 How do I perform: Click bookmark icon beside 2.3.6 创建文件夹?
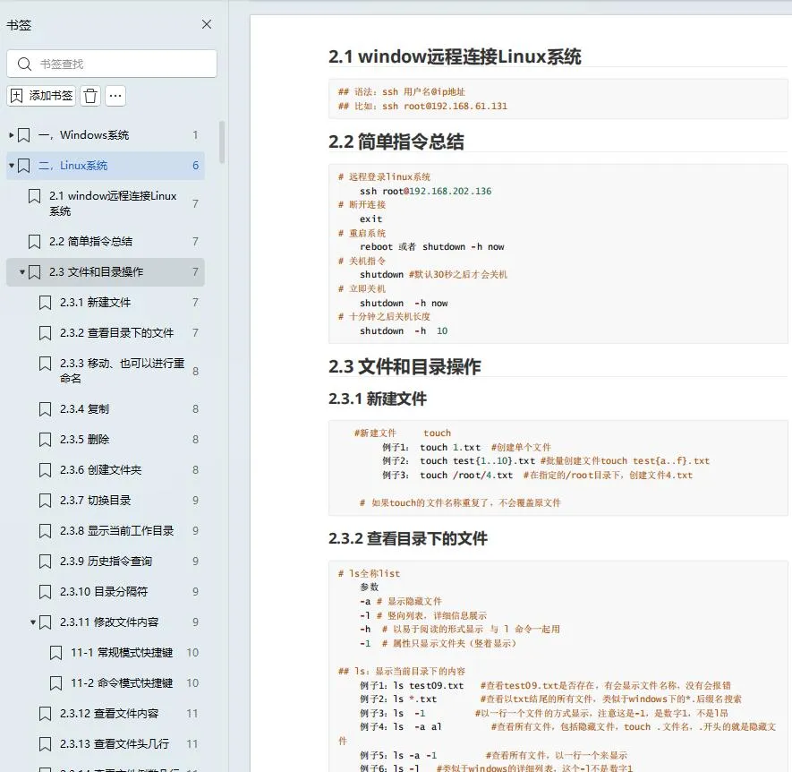[x=45, y=469]
